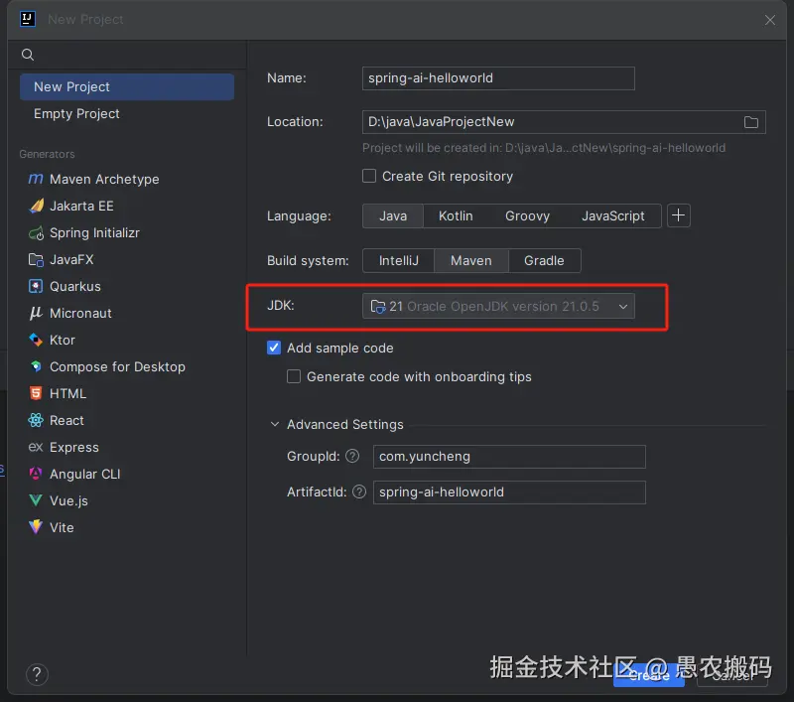Browse for location with folder icon
Image resolution: width=794 pixels, height=702 pixels.
pos(751,122)
